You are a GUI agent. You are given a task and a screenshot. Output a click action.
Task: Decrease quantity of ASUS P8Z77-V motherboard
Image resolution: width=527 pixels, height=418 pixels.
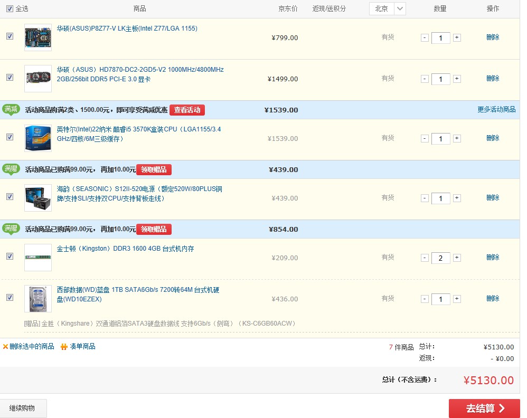pos(425,37)
